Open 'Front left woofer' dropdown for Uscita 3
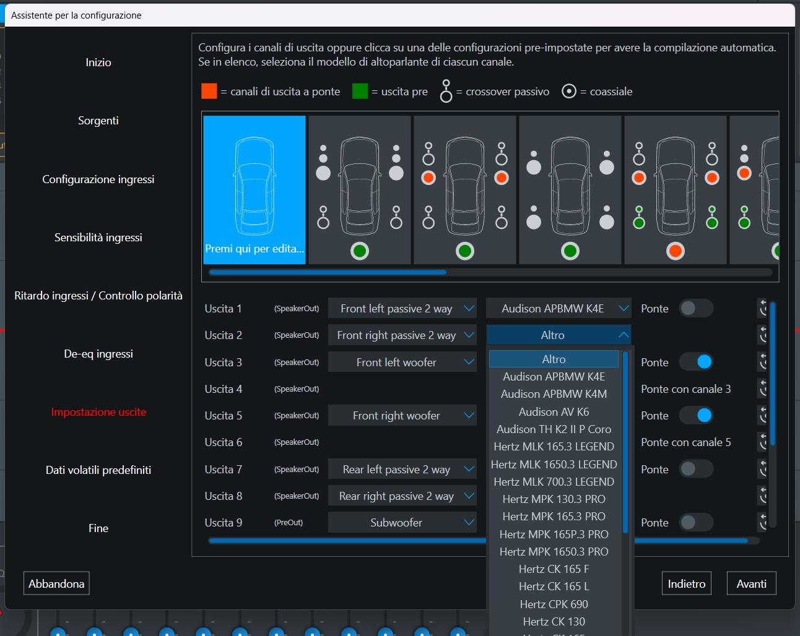800x636 pixels. point(402,362)
